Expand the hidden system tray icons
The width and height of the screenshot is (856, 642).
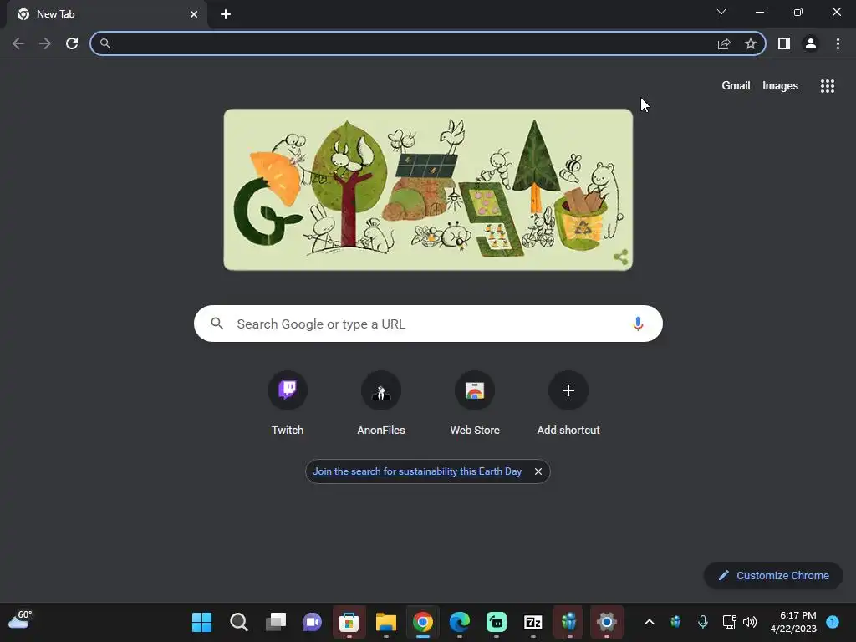click(x=650, y=622)
